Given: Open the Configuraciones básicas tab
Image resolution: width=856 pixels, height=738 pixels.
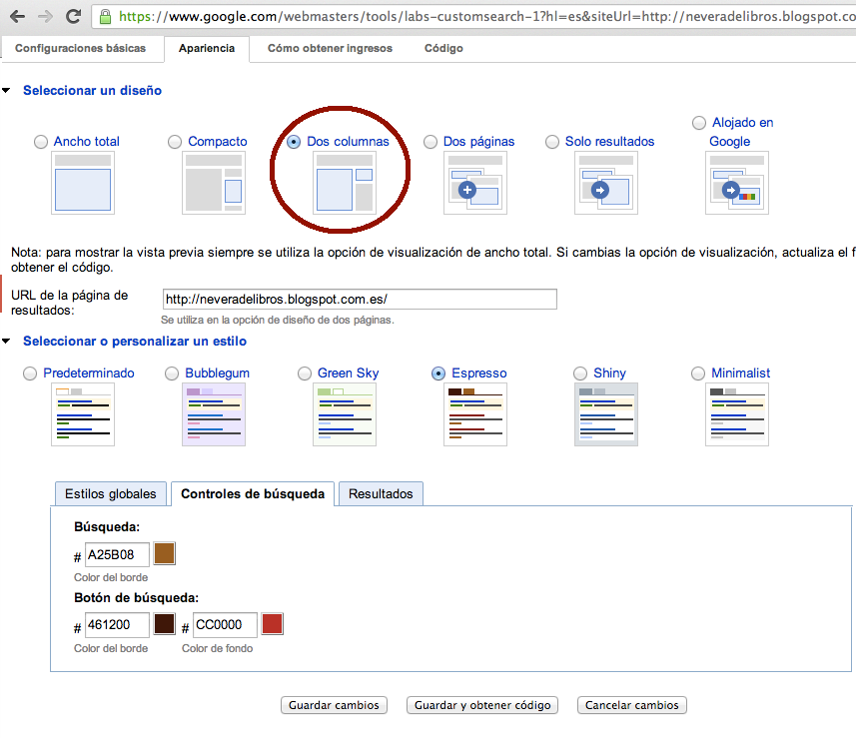Looking at the screenshot, I should (x=80, y=49).
